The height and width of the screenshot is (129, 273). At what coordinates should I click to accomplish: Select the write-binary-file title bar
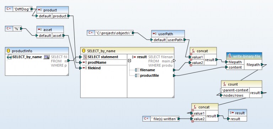click(x=244, y=56)
